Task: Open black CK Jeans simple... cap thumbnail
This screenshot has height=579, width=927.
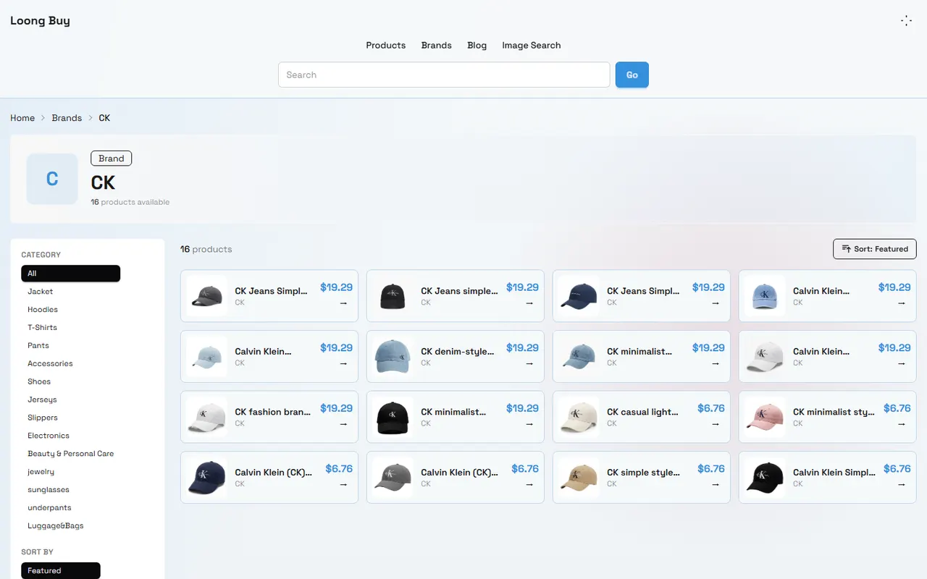Action: point(393,296)
